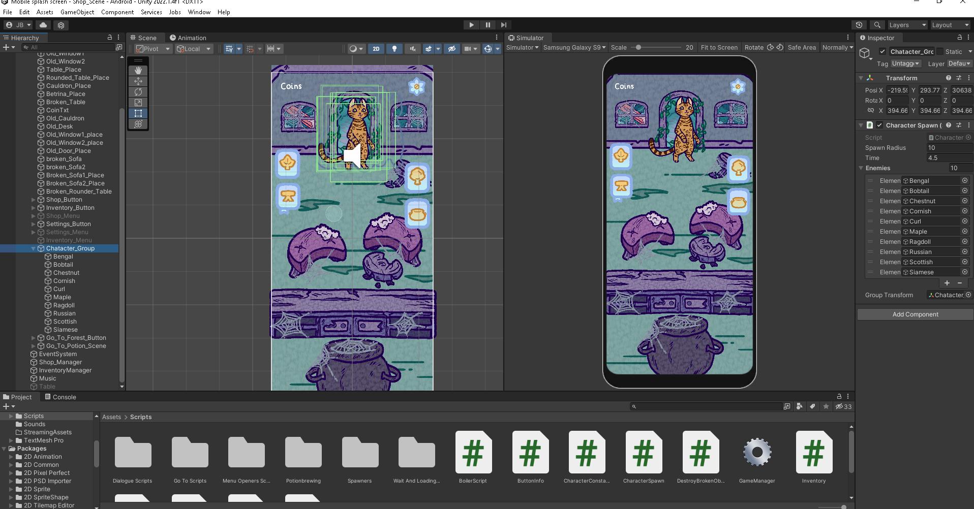
Task: Collapse the Transform component foldout
Action: pos(861,78)
